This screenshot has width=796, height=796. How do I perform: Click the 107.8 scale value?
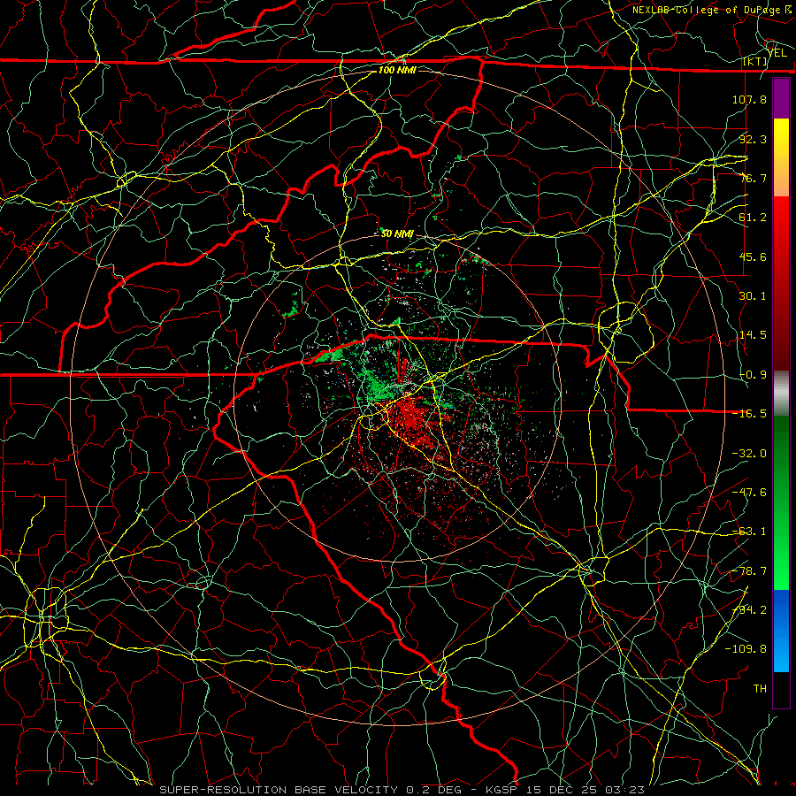(749, 99)
